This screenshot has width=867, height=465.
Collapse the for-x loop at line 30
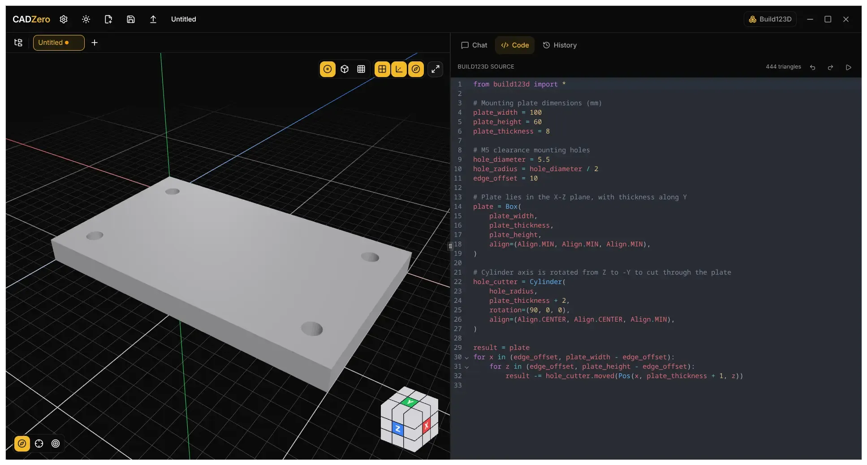pyautogui.click(x=466, y=357)
